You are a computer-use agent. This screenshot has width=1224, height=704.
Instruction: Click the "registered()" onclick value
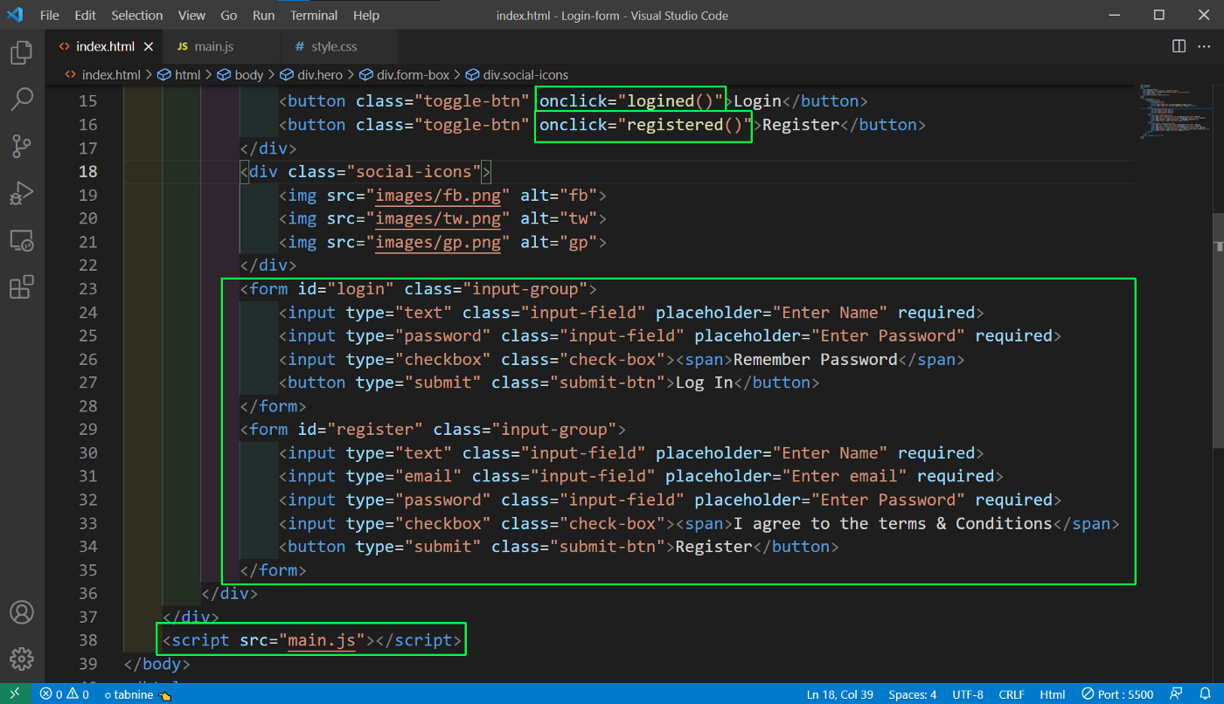coord(685,124)
